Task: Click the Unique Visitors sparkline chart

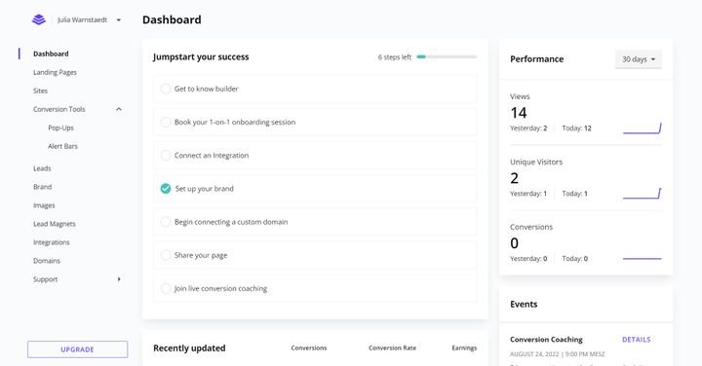Action: click(x=642, y=194)
